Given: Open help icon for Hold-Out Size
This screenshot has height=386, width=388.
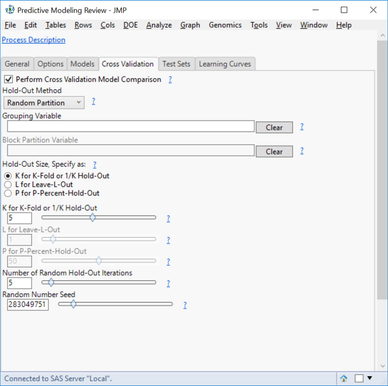Looking at the screenshot, I should click(95, 164).
